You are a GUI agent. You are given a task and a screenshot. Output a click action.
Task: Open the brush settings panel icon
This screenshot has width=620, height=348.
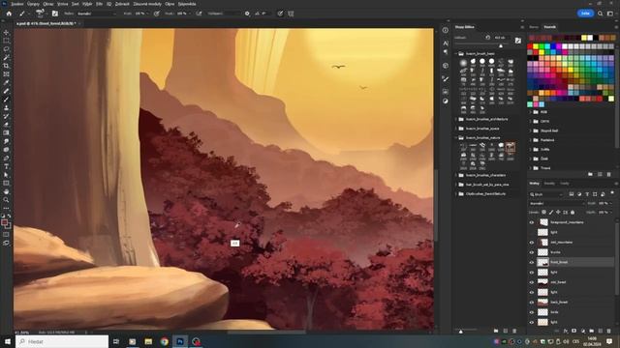[x=55, y=14]
